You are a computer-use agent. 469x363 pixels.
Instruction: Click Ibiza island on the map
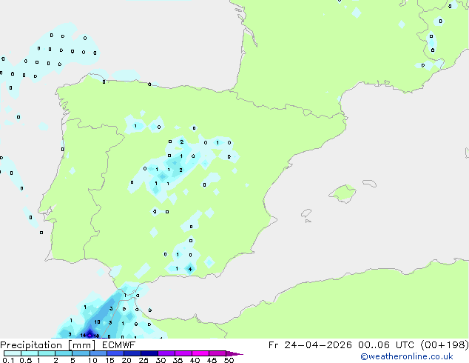click(x=306, y=213)
